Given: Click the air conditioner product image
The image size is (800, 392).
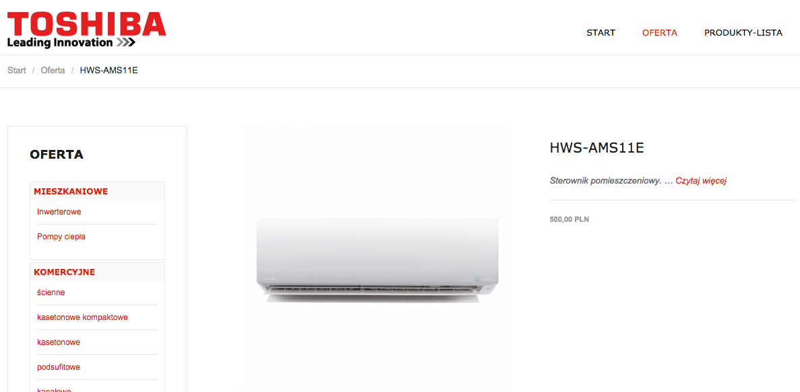Looking at the screenshot, I should pyautogui.click(x=377, y=261).
